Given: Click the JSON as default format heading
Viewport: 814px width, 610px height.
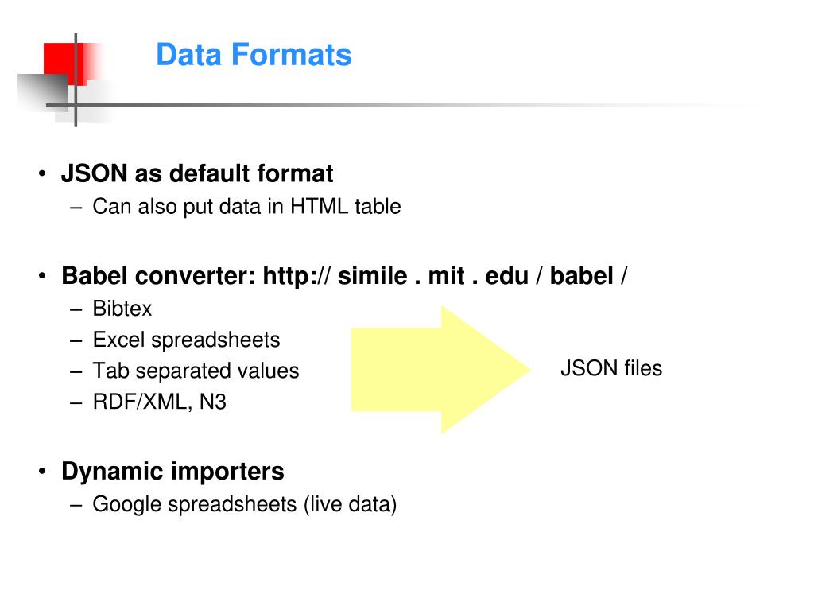Looking at the screenshot, I should (197, 173).
